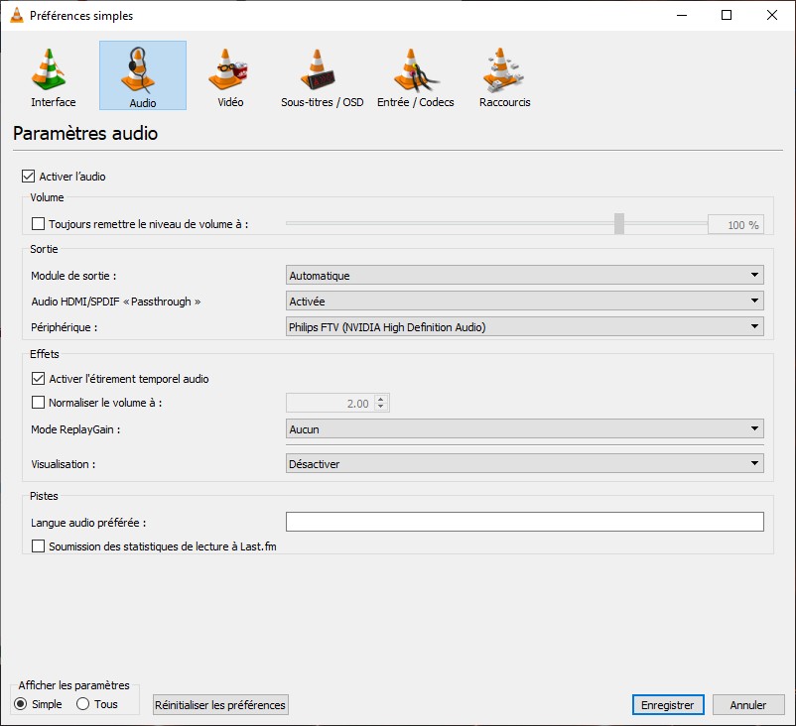Click the volume level slider handle
This screenshot has height=726, width=796.
[619, 224]
